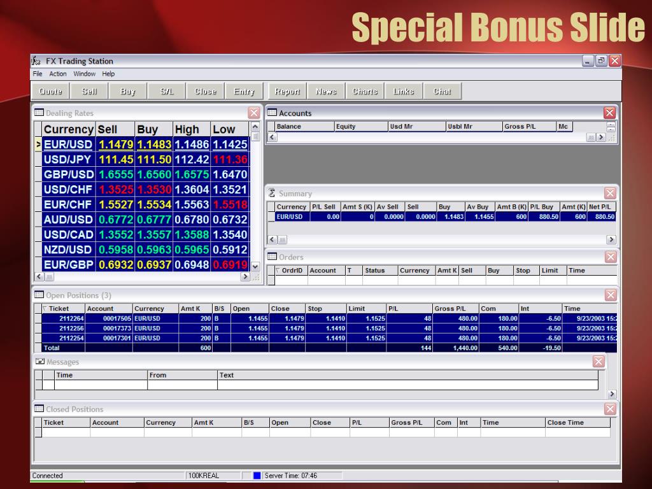Screen dimensions: 652x489
Task: Click the GBP/USD buy rate 1.6560
Action: 154,174
